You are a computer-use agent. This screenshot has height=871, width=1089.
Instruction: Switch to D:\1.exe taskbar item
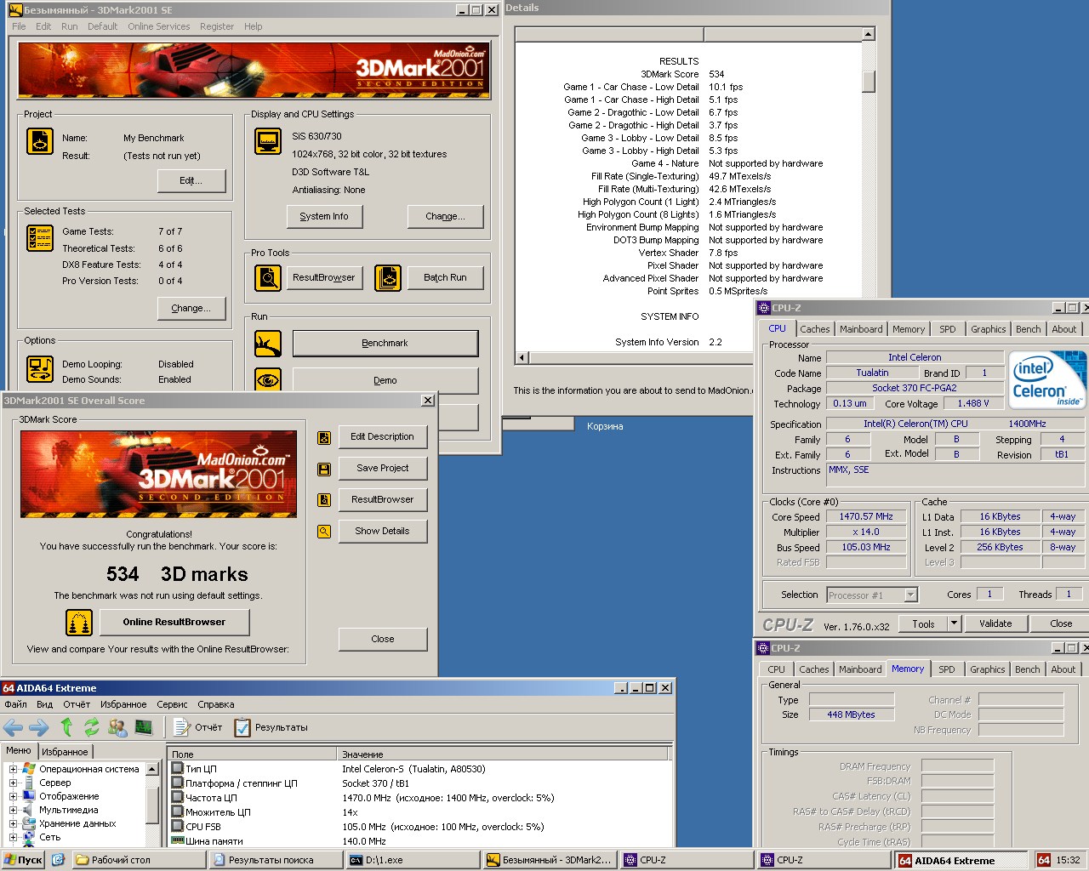pos(413,860)
